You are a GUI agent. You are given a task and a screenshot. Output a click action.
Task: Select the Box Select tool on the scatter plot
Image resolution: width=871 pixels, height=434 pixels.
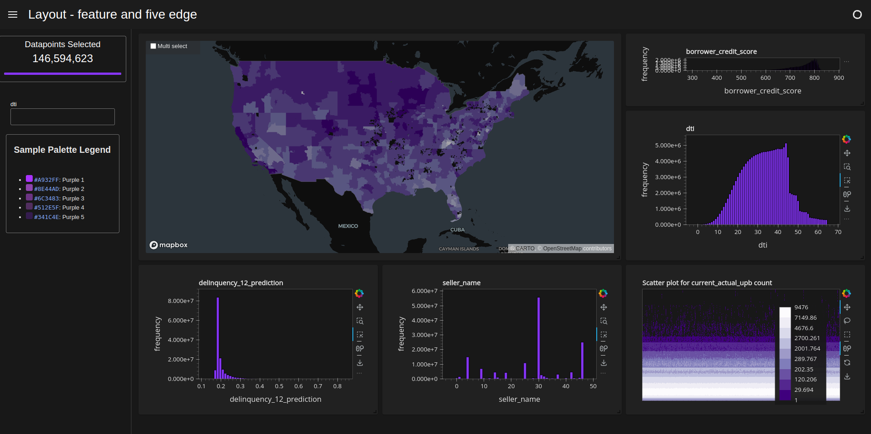(x=847, y=335)
